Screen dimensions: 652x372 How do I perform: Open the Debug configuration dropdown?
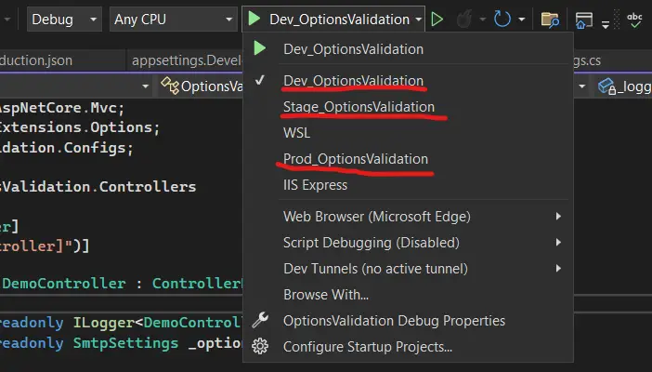pyautogui.click(x=65, y=19)
